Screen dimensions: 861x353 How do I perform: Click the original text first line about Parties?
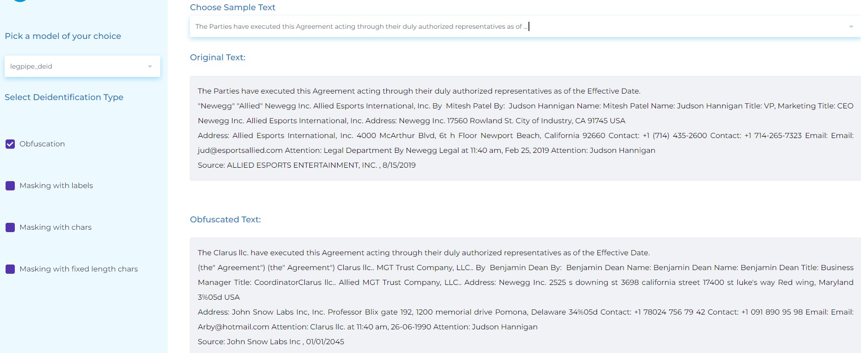(419, 91)
